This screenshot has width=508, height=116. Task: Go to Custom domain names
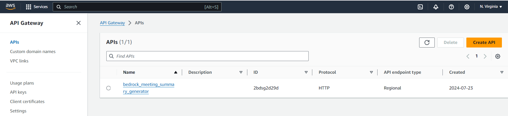[x=33, y=52]
